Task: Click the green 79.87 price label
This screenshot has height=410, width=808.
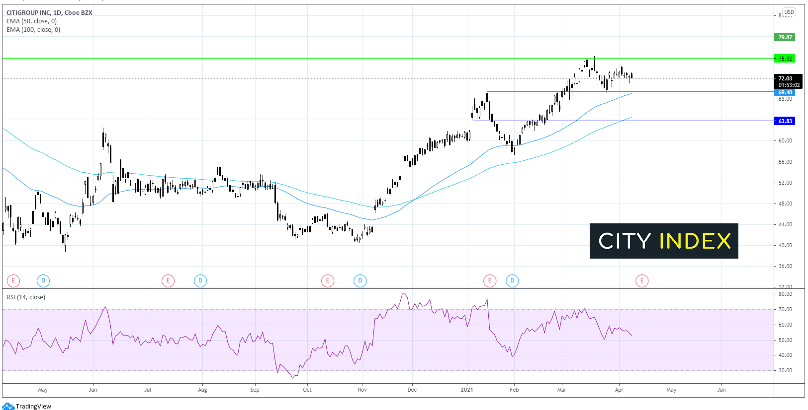Action: (785, 37)
